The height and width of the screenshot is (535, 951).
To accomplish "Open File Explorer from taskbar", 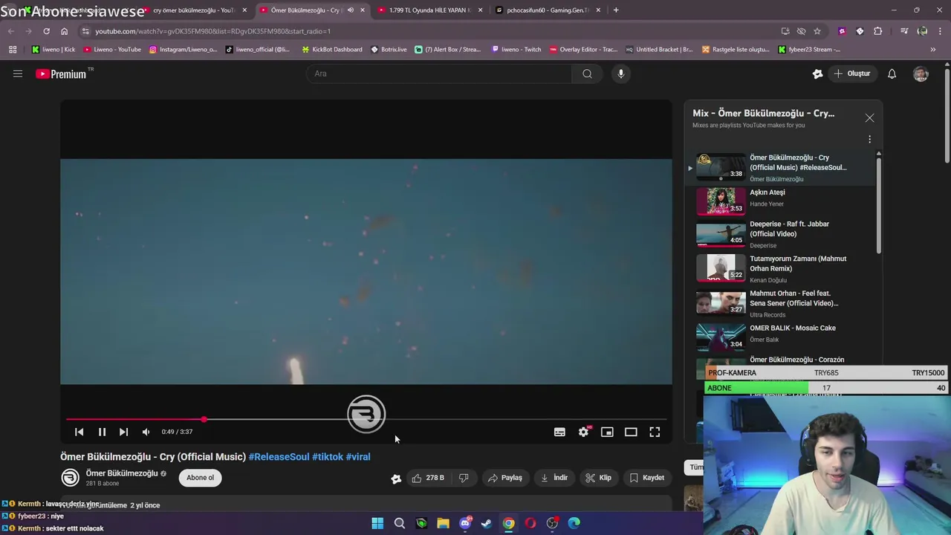I will (x=444, y=523).
